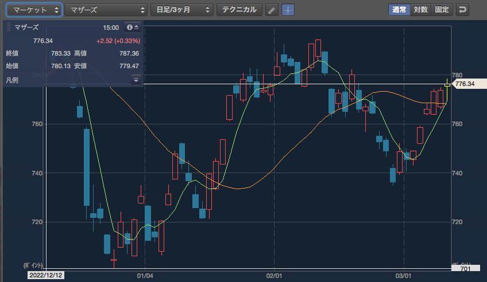Click the 15:00 time in info panel
Screen dimensions: 487x282
[x=111, y=28]
